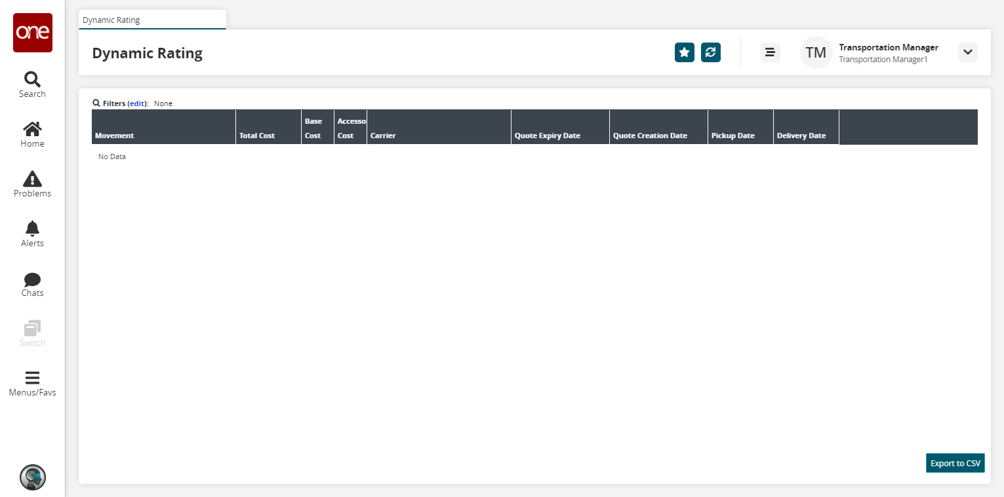Screen dimensions: 1004x497
Task: Export table with Export to CSV
Action: [x=955, y=463]
